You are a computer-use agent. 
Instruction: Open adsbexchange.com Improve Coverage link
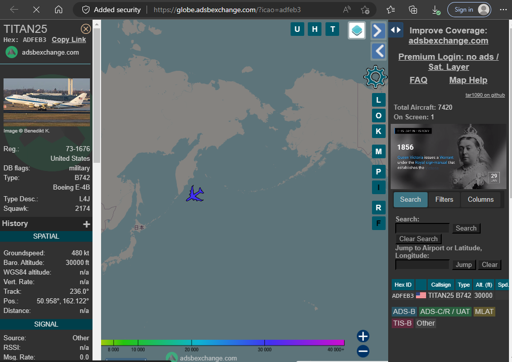[448, 40]
